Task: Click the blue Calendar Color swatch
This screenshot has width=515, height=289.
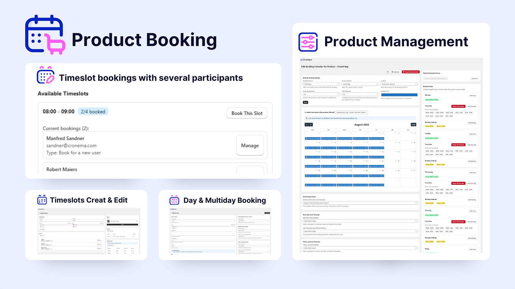Action: [399, 95]
